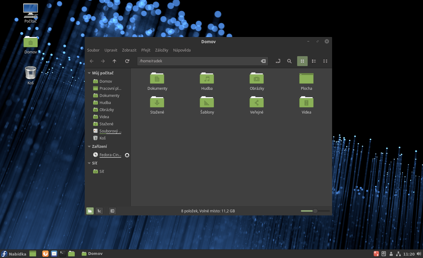Adjust the icon zoom slider
The width and height of the screenshot is (423, 258).
tap(315, 211)
